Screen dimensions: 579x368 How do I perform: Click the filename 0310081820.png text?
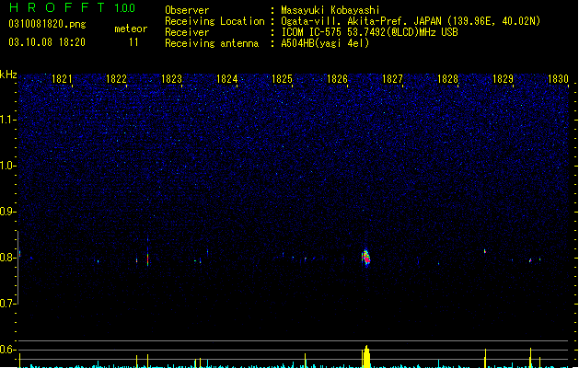coord(47,24)
